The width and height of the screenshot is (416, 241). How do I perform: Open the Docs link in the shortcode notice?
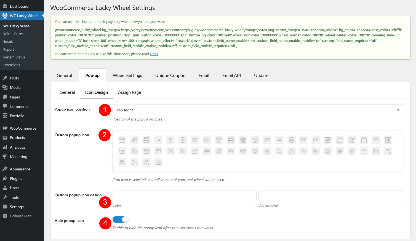[x=154, y=54]
